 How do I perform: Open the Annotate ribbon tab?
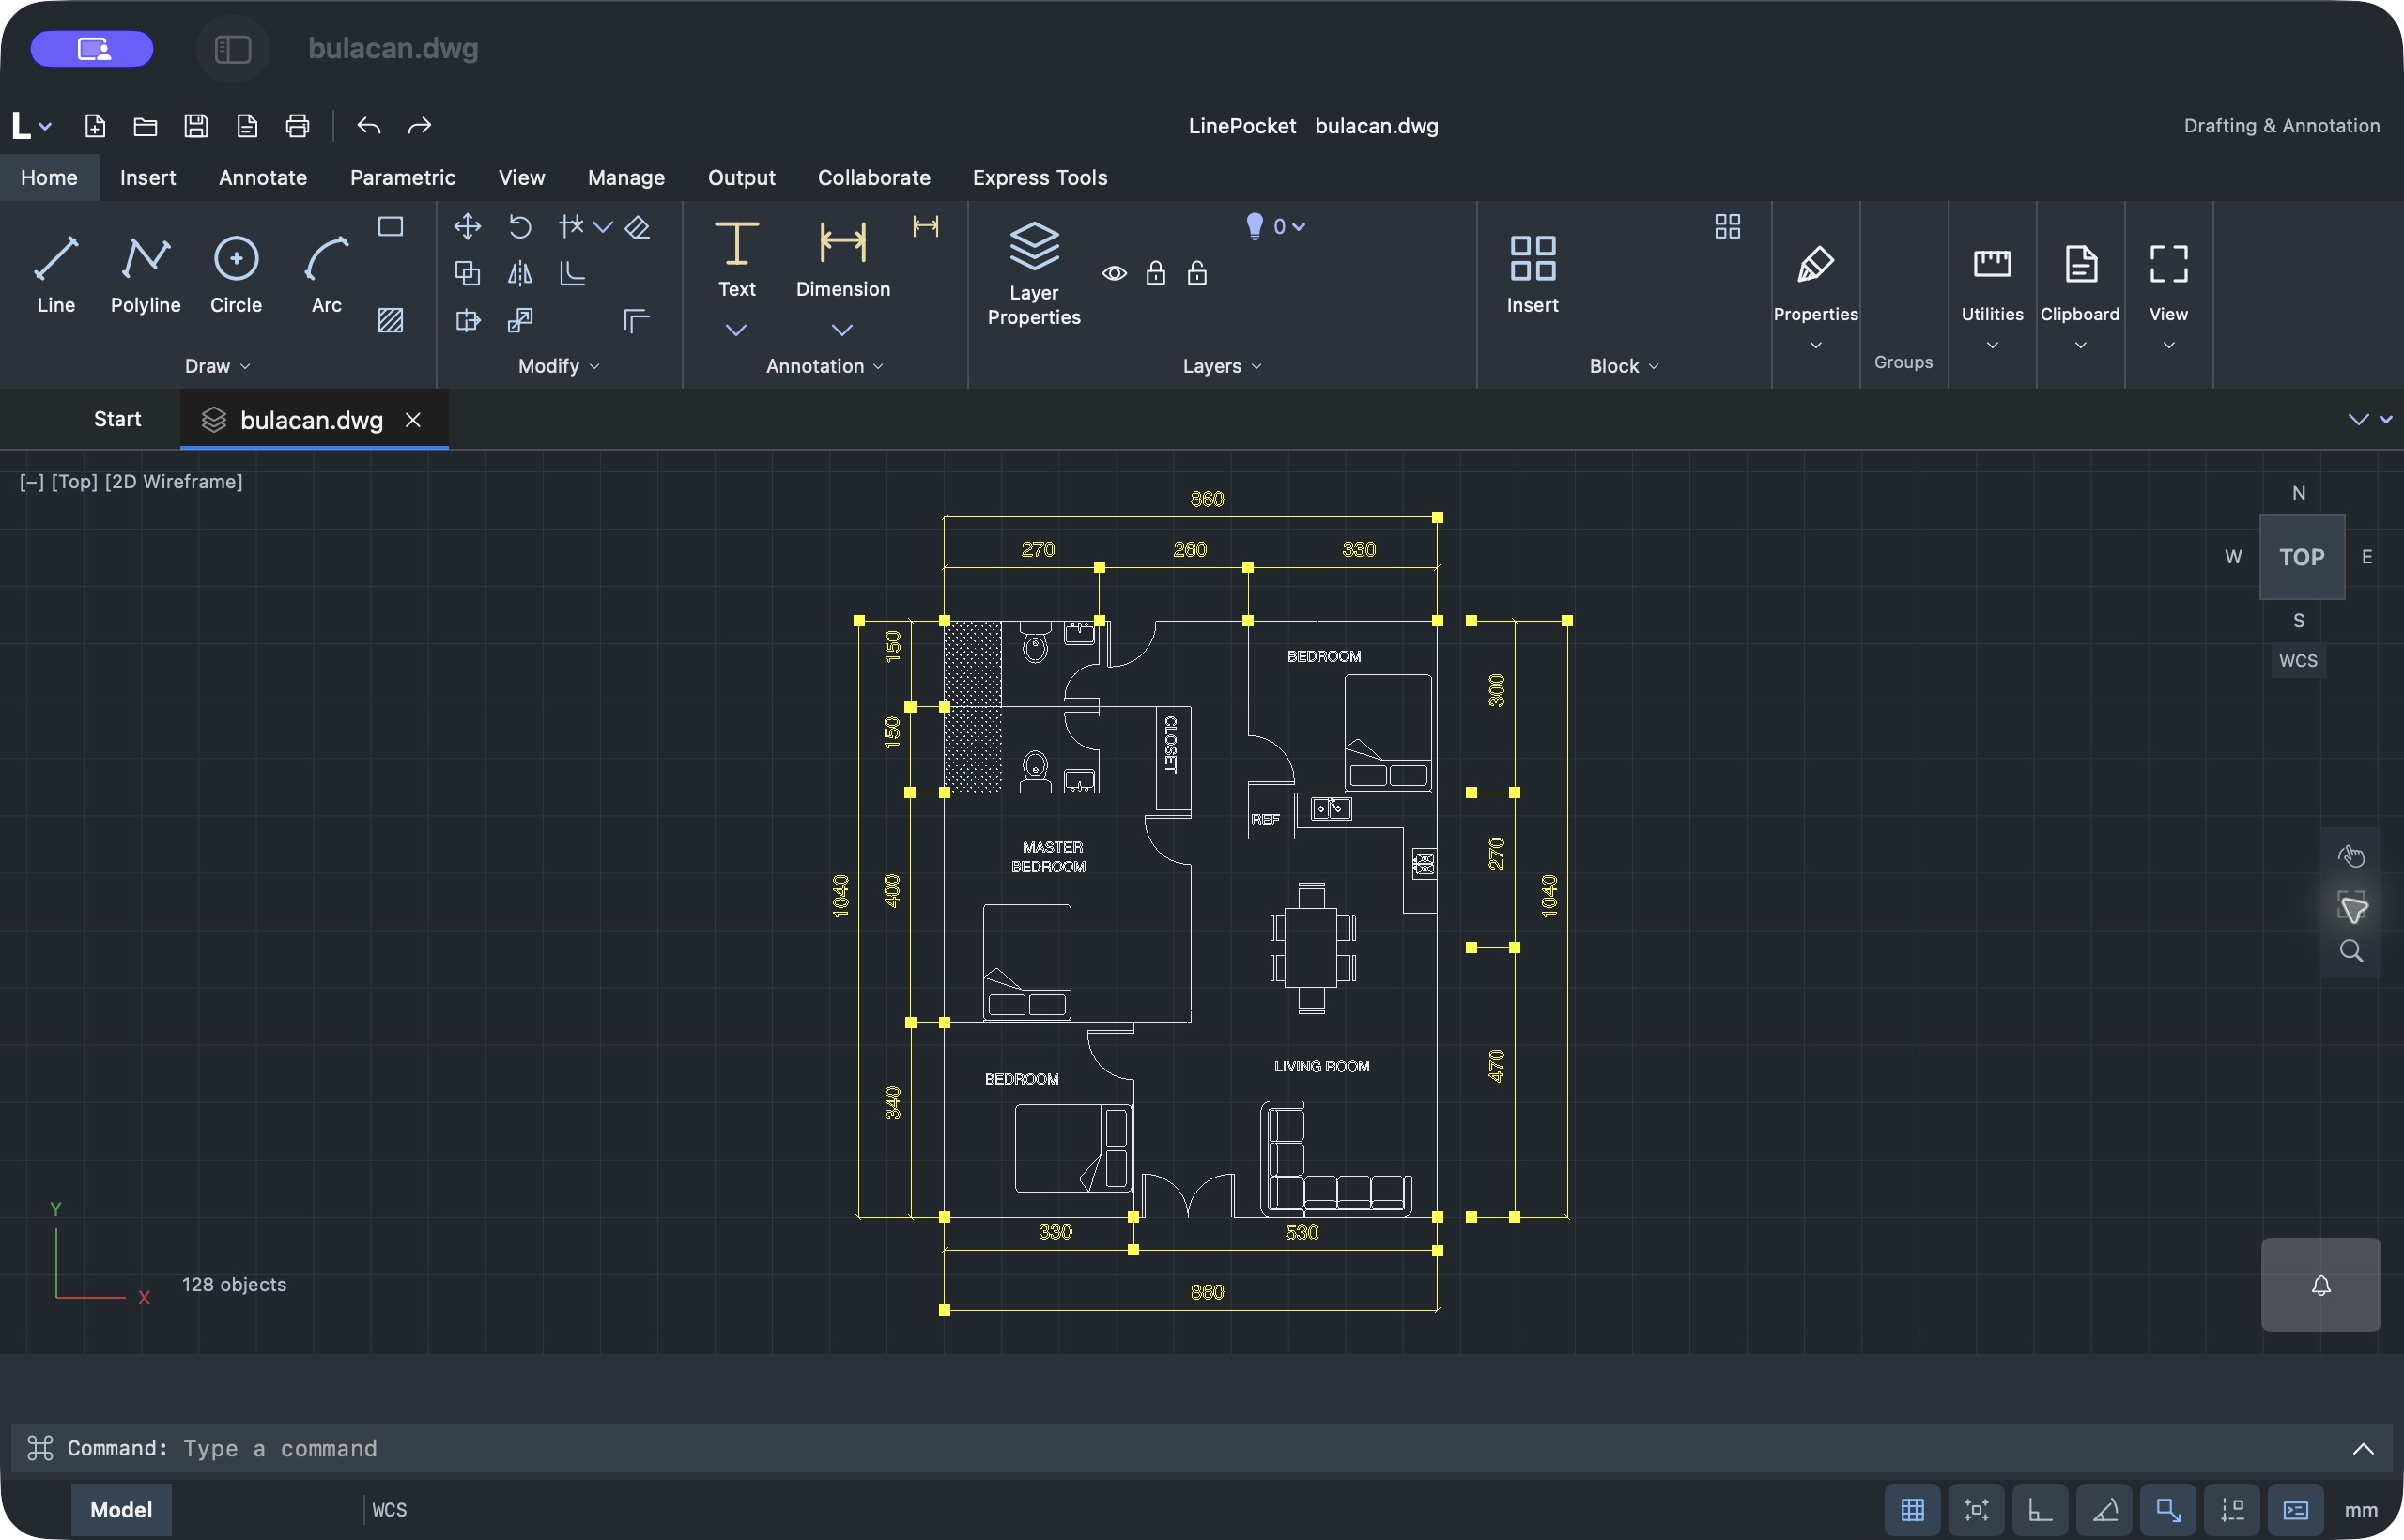(263, 177)
